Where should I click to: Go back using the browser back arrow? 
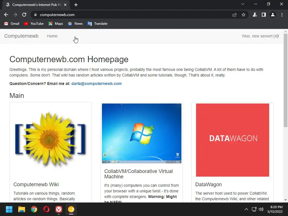coord(6,15)
